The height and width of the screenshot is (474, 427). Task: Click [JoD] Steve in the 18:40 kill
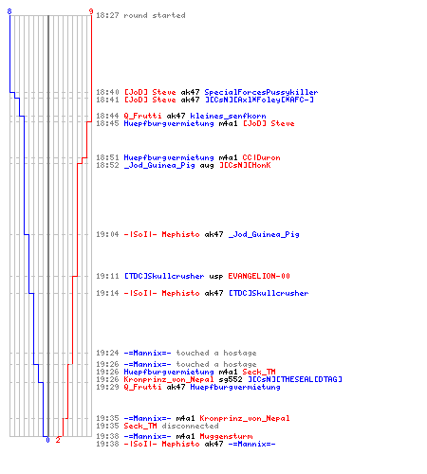click(x=150, y=92)
